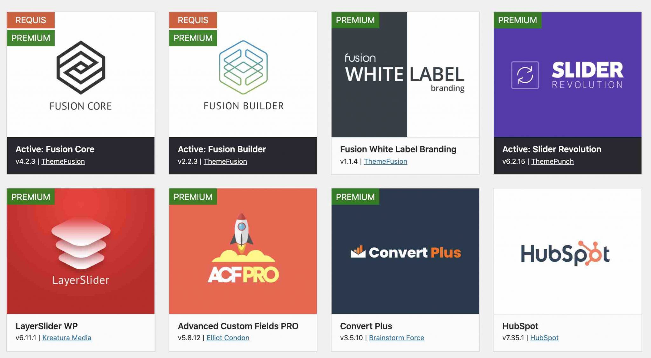Screen dimensions: 651x358
Task: Click the REQUIS badge on Fusion Builder
Action: coord(193,20)
